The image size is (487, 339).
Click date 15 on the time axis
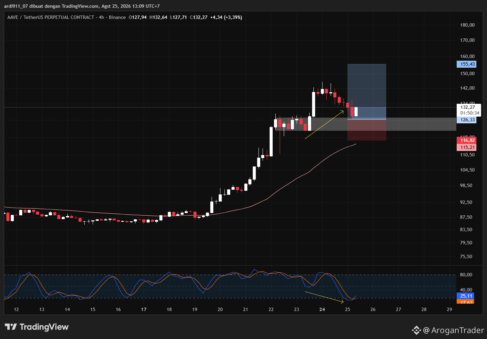click(x=93, y=309)
